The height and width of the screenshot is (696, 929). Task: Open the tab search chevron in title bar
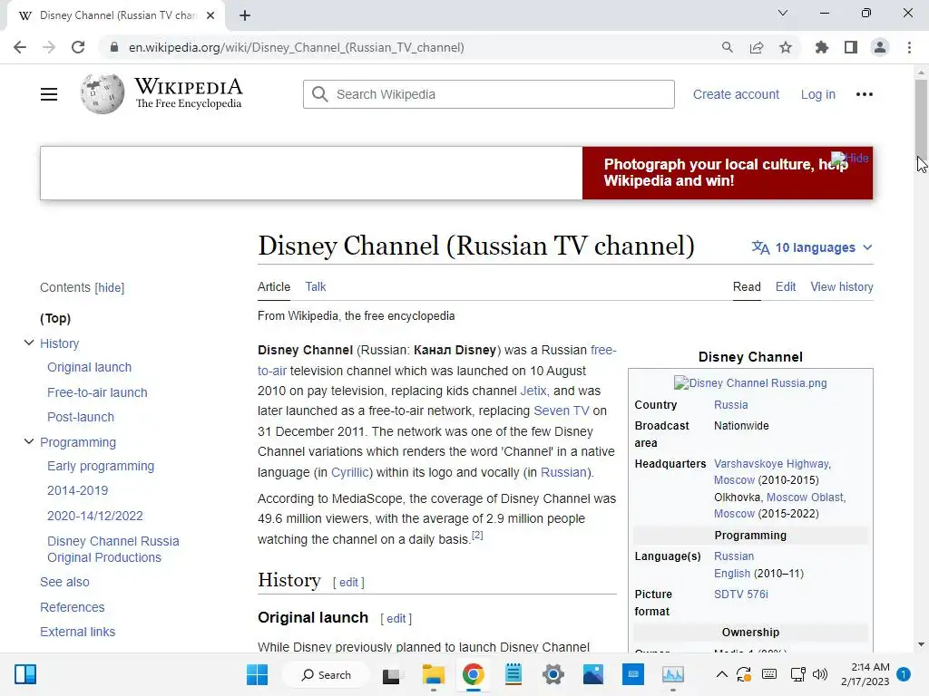[x=783, y=13]
